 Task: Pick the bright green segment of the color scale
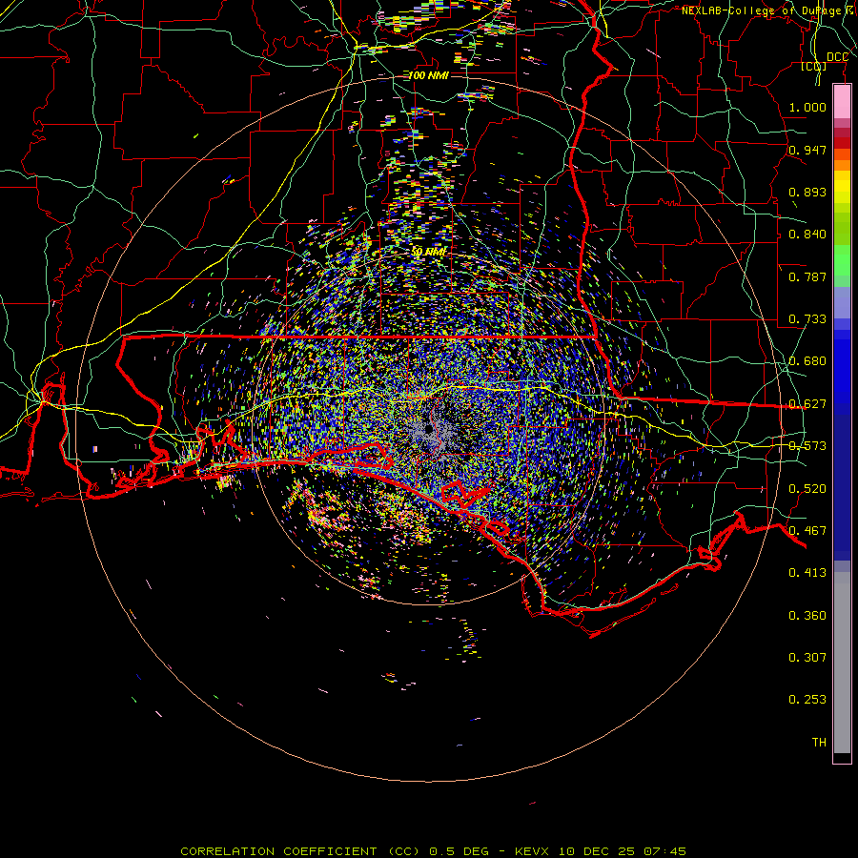842,260
